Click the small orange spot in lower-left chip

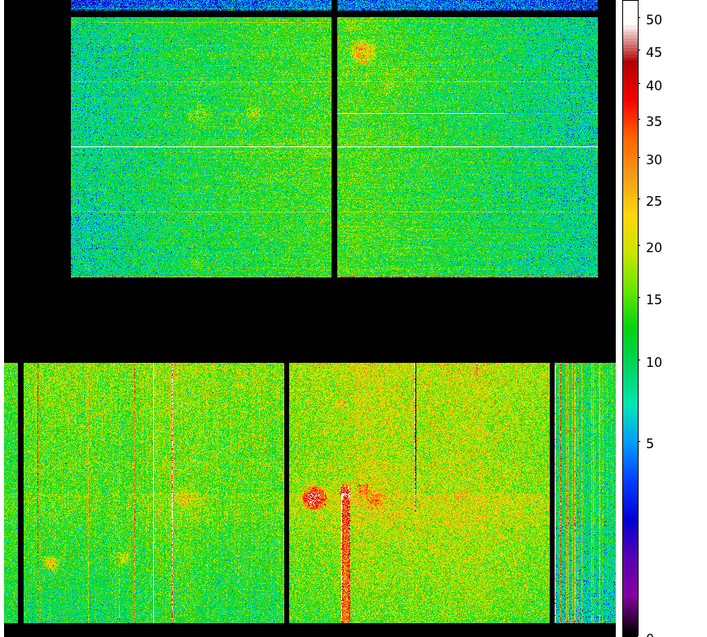[122, 558]
